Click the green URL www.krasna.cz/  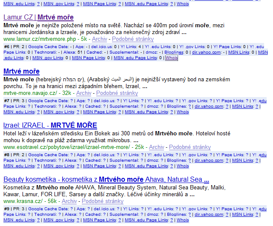23,201
